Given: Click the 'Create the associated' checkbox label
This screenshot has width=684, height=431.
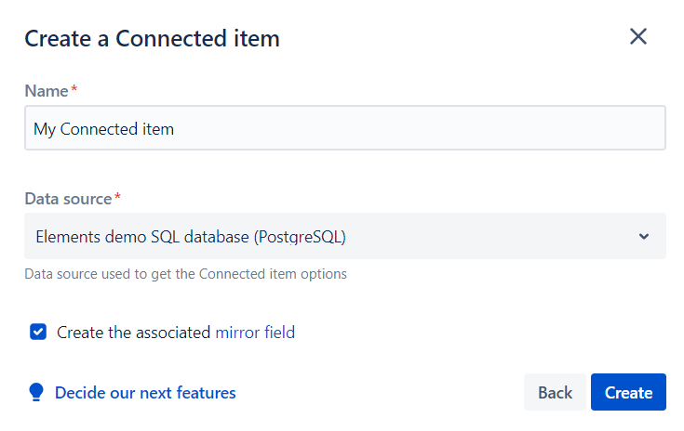Looking at the screenshot, I should [x=134, y=333].
